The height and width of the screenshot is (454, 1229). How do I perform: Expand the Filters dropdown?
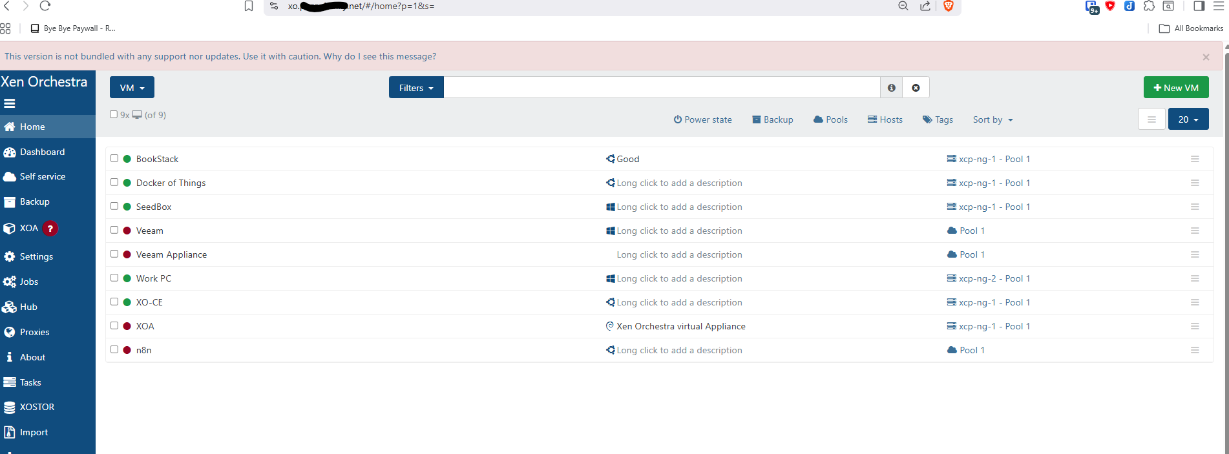pyautogui.click(x=416, y=88)
